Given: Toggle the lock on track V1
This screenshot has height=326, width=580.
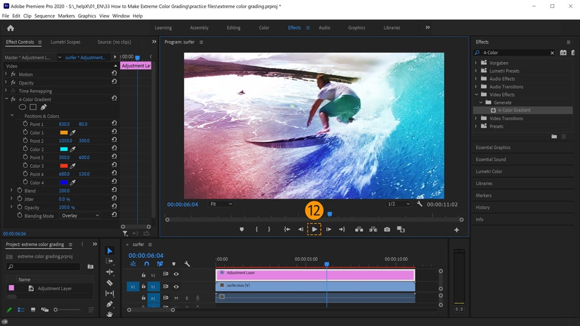Looking at the screenshot, I should pos(143,286).
